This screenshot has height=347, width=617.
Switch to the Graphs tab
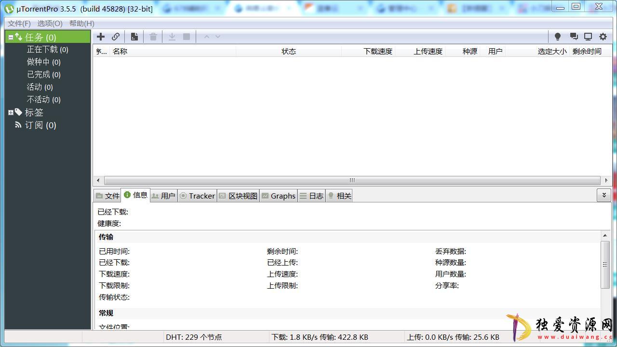[278, 196]
